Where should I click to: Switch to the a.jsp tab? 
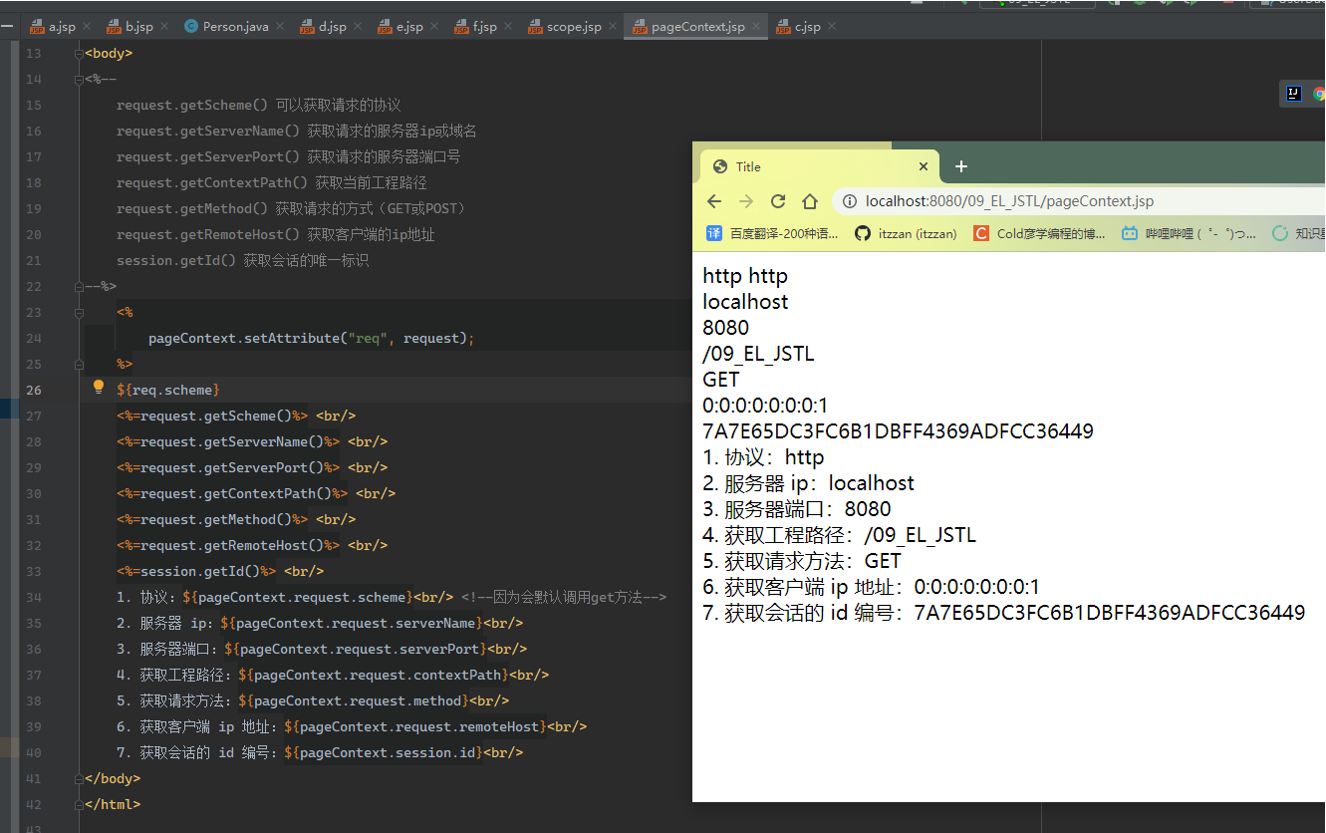(x=60, y=27)
